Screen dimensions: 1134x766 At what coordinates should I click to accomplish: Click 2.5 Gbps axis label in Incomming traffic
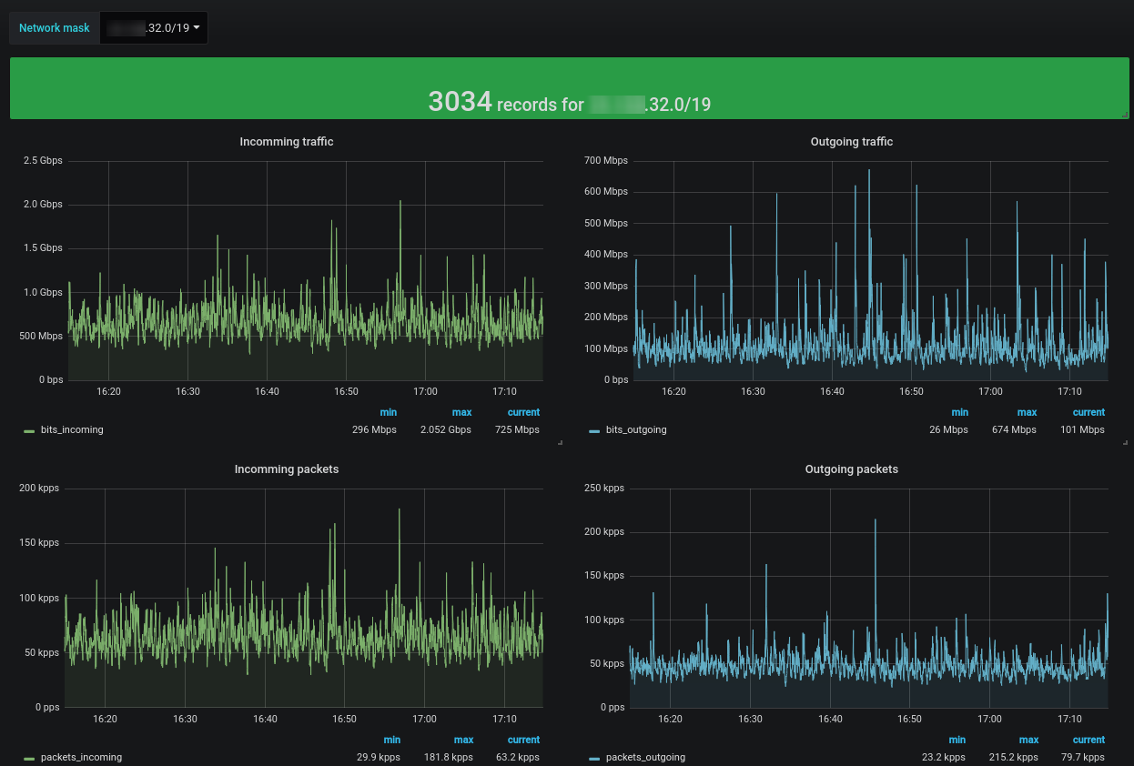[x=43, y=160]
